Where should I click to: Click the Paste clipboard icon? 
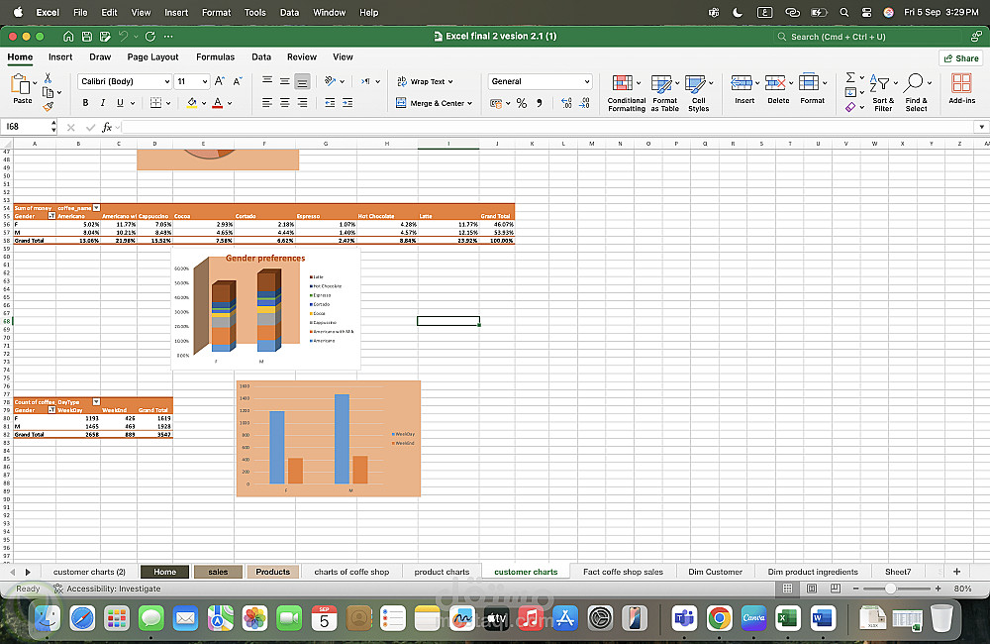coord(20,84)
